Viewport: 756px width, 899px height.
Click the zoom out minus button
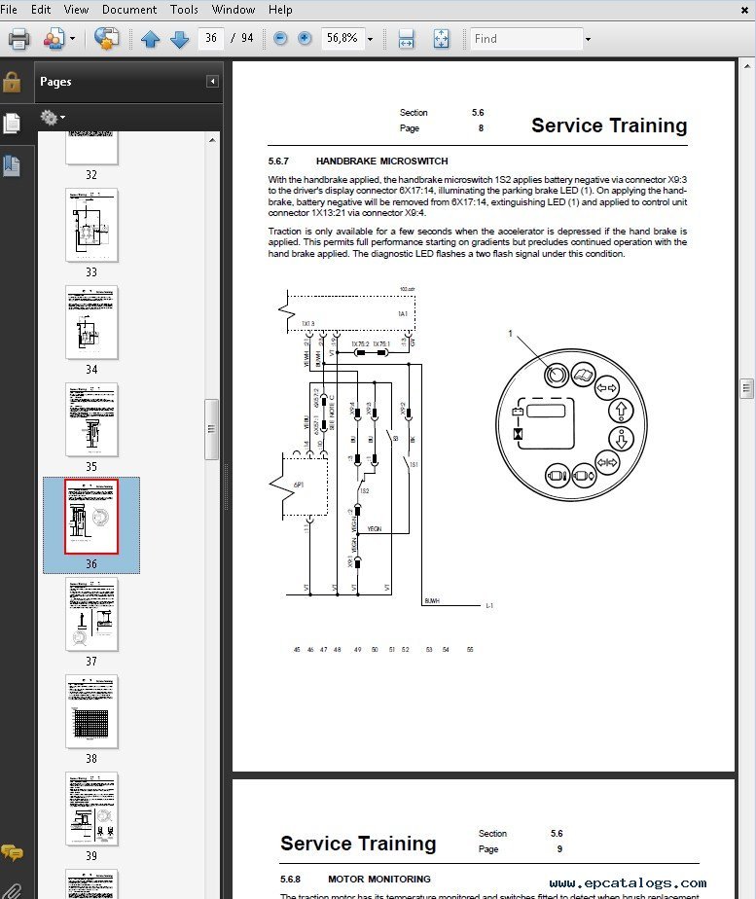pos(280,38)
